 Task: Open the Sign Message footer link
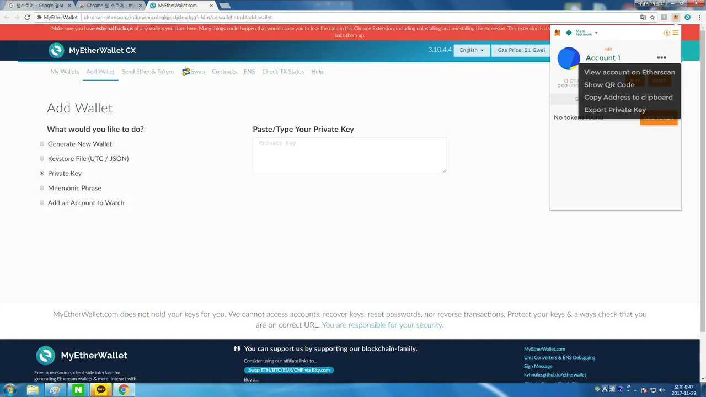pos(538,366)
